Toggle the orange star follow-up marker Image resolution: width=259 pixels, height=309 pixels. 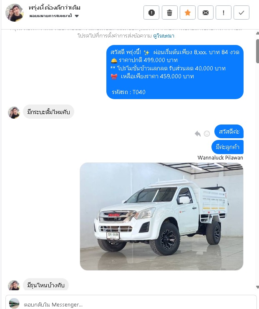pyautogui.click(x=188, y=12)
